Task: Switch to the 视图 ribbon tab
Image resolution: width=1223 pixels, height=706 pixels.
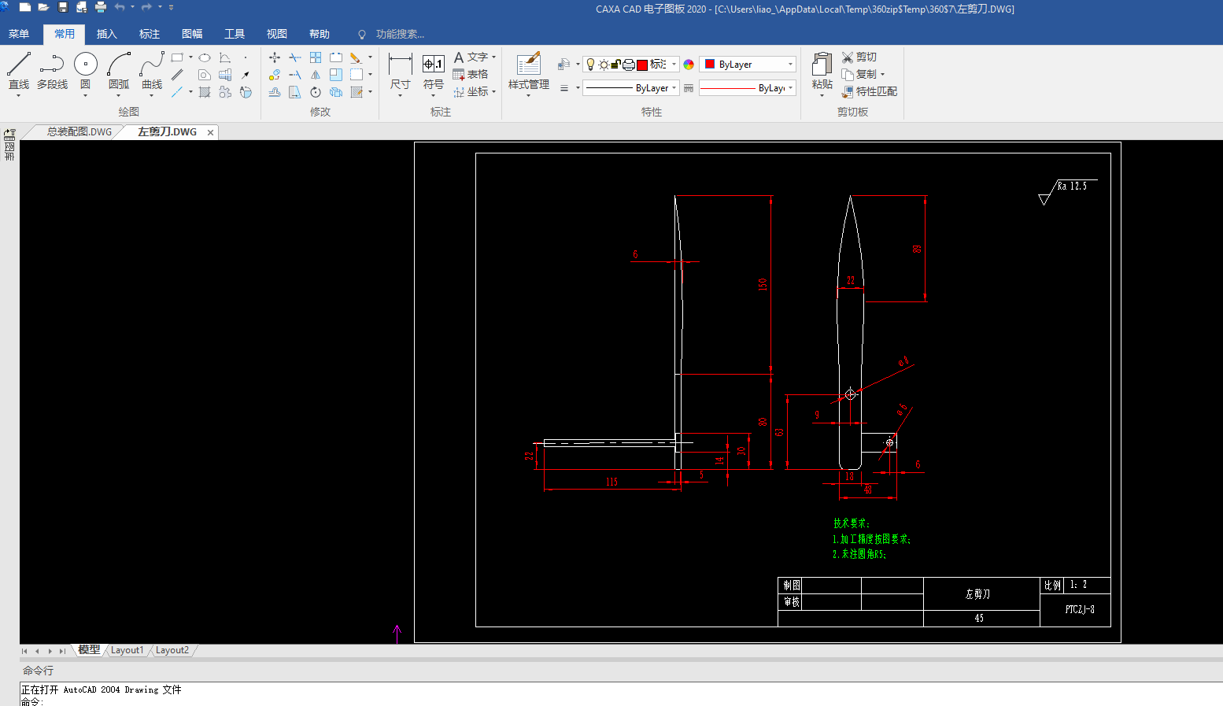Action: [277, 34]
